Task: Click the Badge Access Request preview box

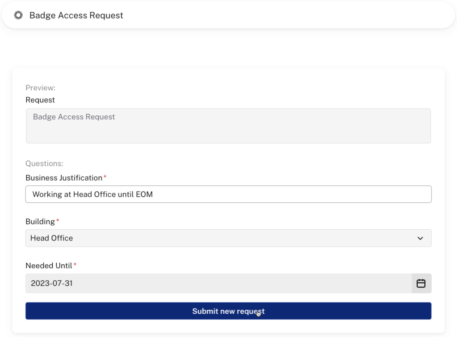Action: pos(228,126)
